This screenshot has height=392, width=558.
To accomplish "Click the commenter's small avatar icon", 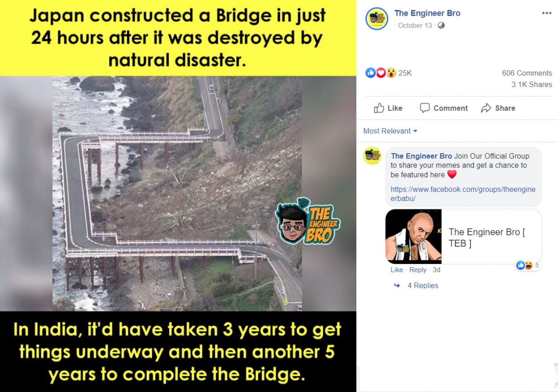I will (x=372, y=156).
